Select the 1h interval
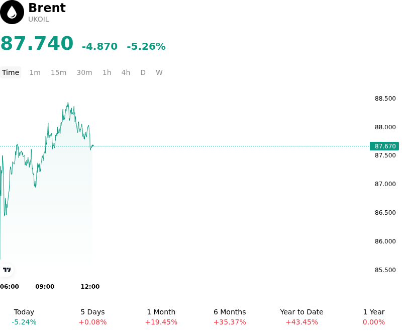This screenshot has height=332, width=402. (x=107, y=72)
